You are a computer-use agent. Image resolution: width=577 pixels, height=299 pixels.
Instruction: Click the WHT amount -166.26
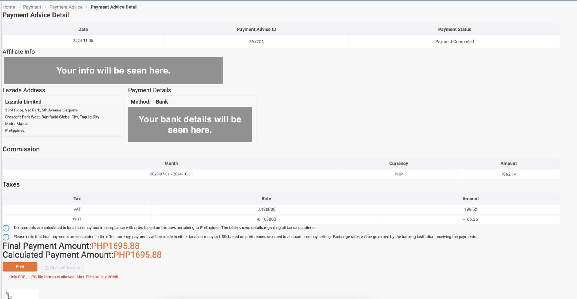(471, 219)
